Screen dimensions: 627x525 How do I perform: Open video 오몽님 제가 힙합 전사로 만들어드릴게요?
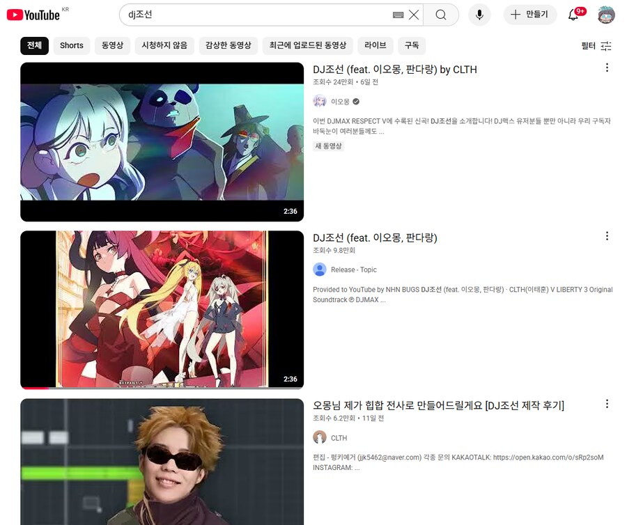tap(438, 405)
